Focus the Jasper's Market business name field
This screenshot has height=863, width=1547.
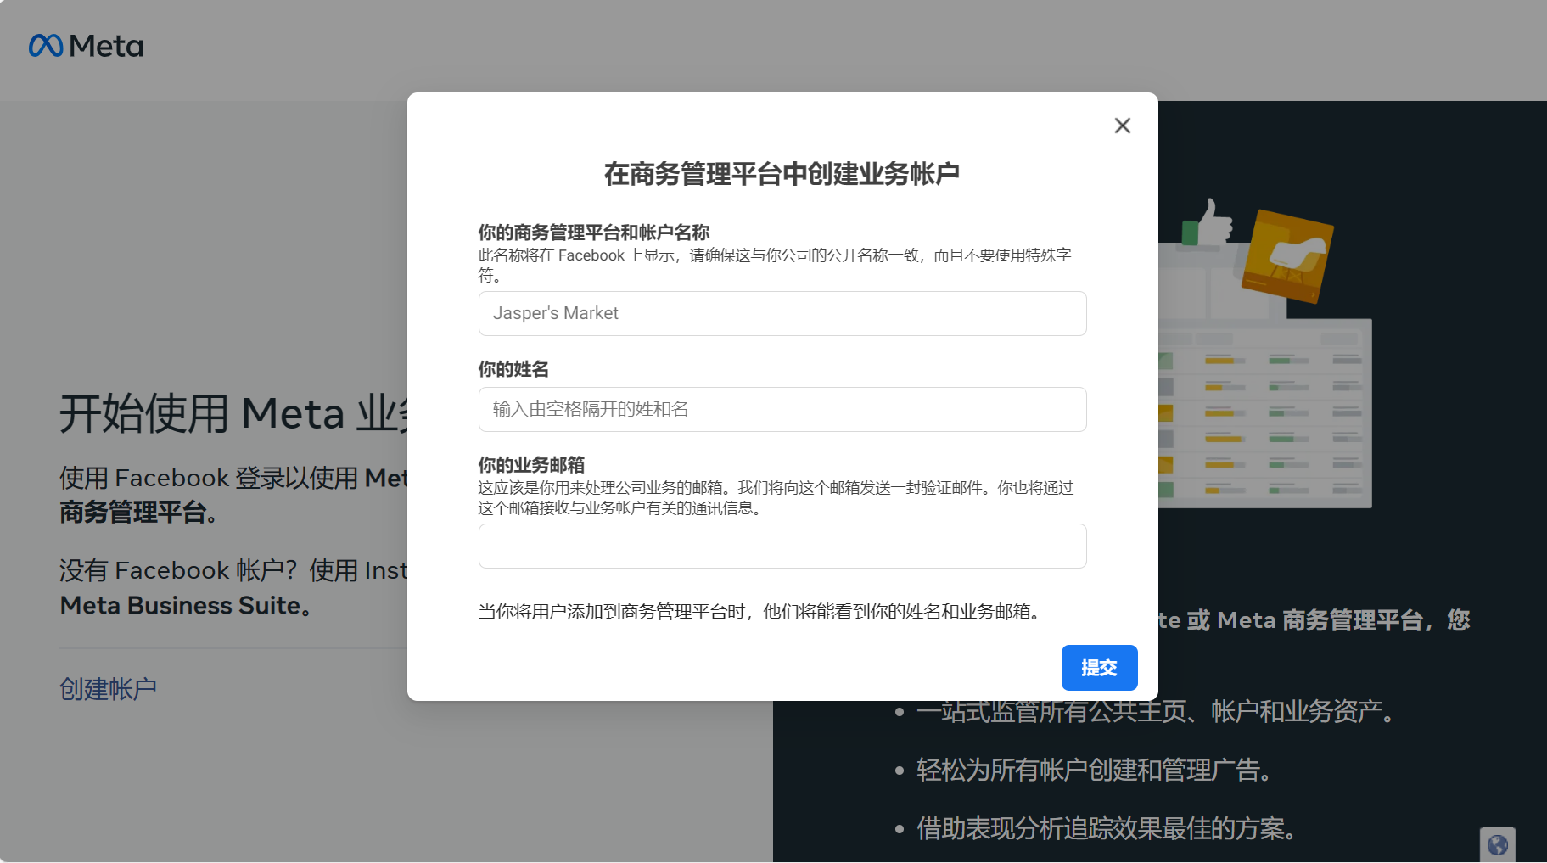pyautogui.click(x=782, y=313)
